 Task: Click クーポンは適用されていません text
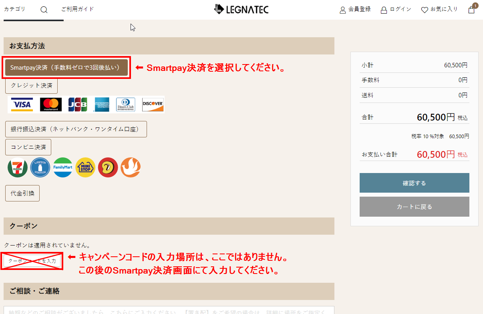tap(47, 245)
